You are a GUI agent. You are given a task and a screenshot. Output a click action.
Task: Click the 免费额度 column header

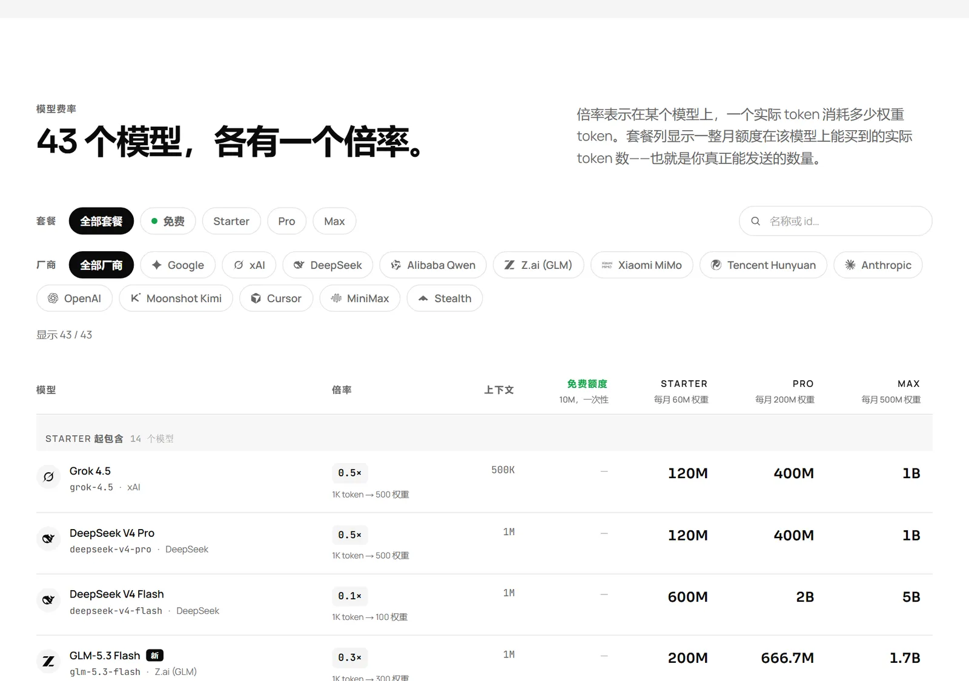coord(587,384)
